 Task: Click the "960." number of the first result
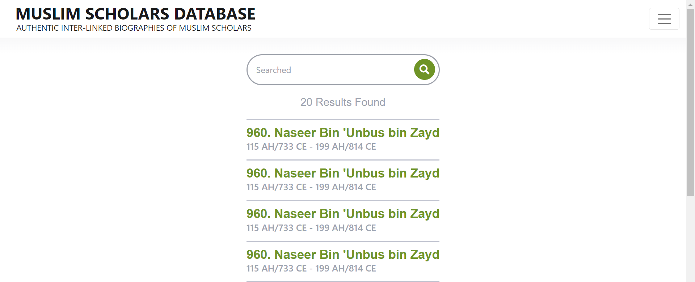click(x=259, y=133)
